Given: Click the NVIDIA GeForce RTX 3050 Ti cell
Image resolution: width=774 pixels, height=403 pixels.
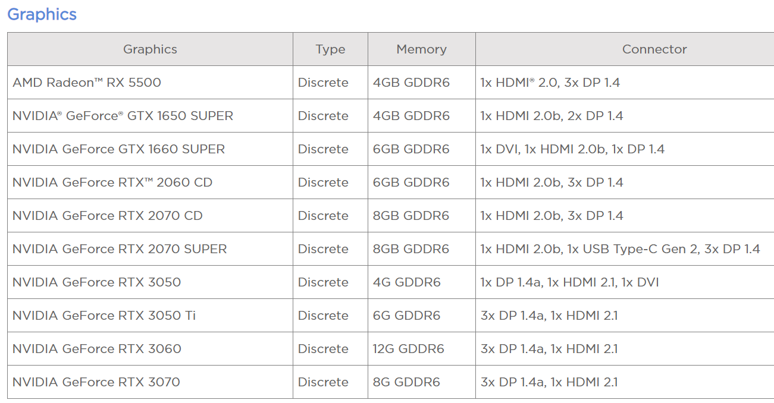Looking at the screenshot, I should click(x=104, y=316).
